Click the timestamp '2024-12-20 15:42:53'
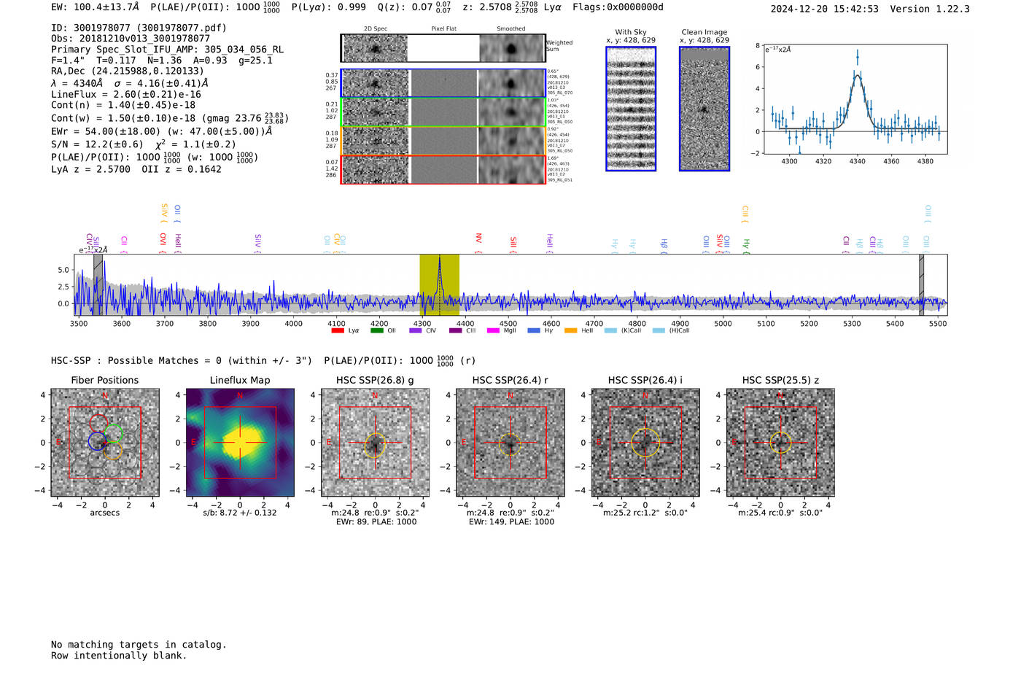Screen dimensions: 1021x695 click(824, 9)
